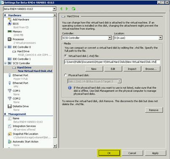Click the SCSI Controller icon
170x159 pixels.
pyautogui.click(x=10, y=63)
